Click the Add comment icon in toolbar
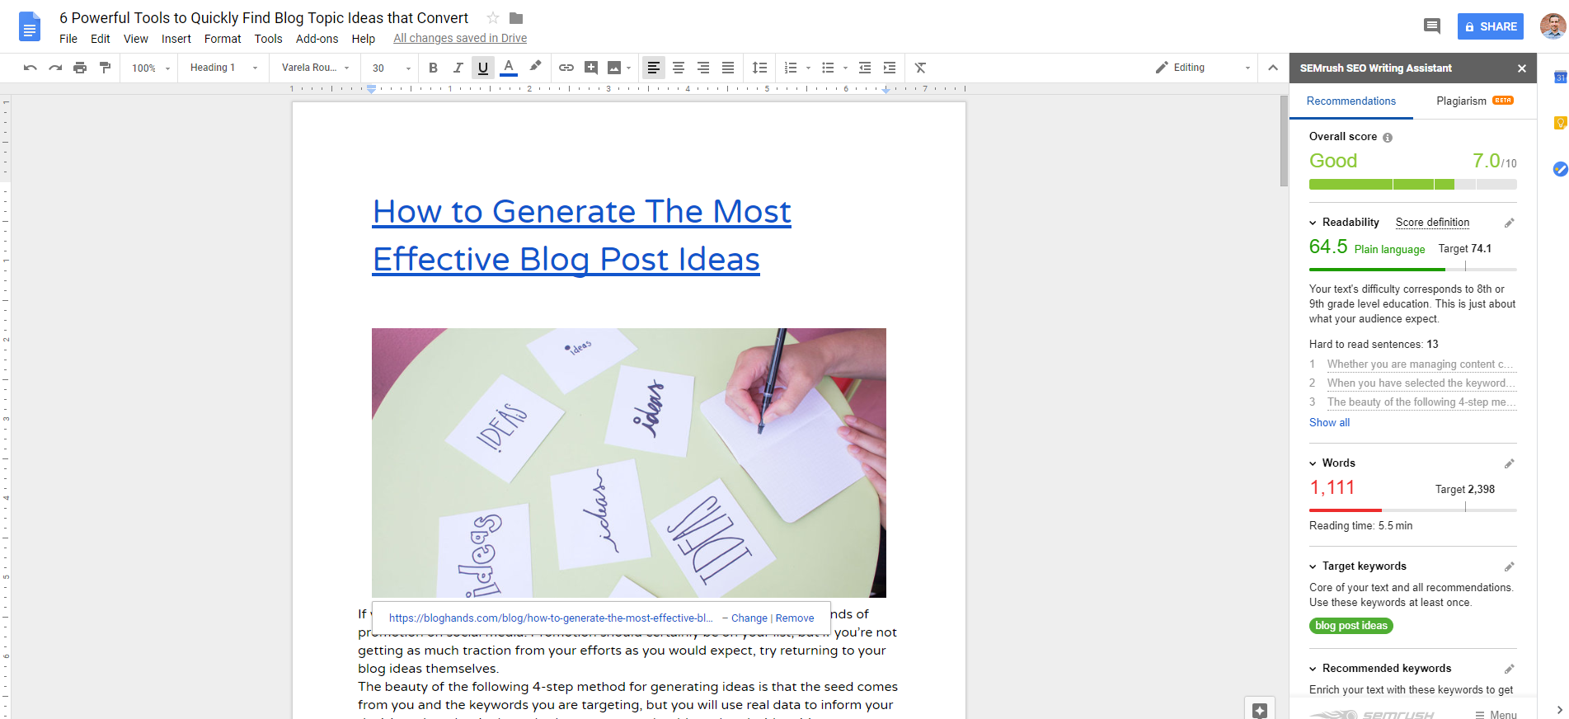 pyautogui.click(x=591, y=68)
